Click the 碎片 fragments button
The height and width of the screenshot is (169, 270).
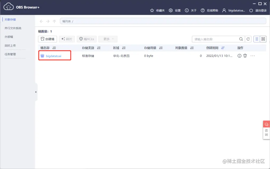pyautogui.click(x=67, y=39)
